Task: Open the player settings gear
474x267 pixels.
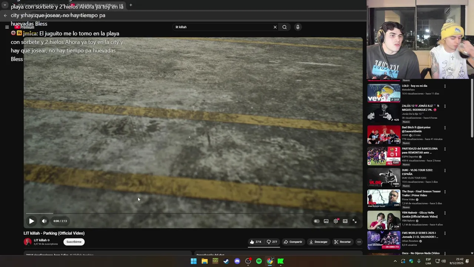Action: tap(336, 221)
